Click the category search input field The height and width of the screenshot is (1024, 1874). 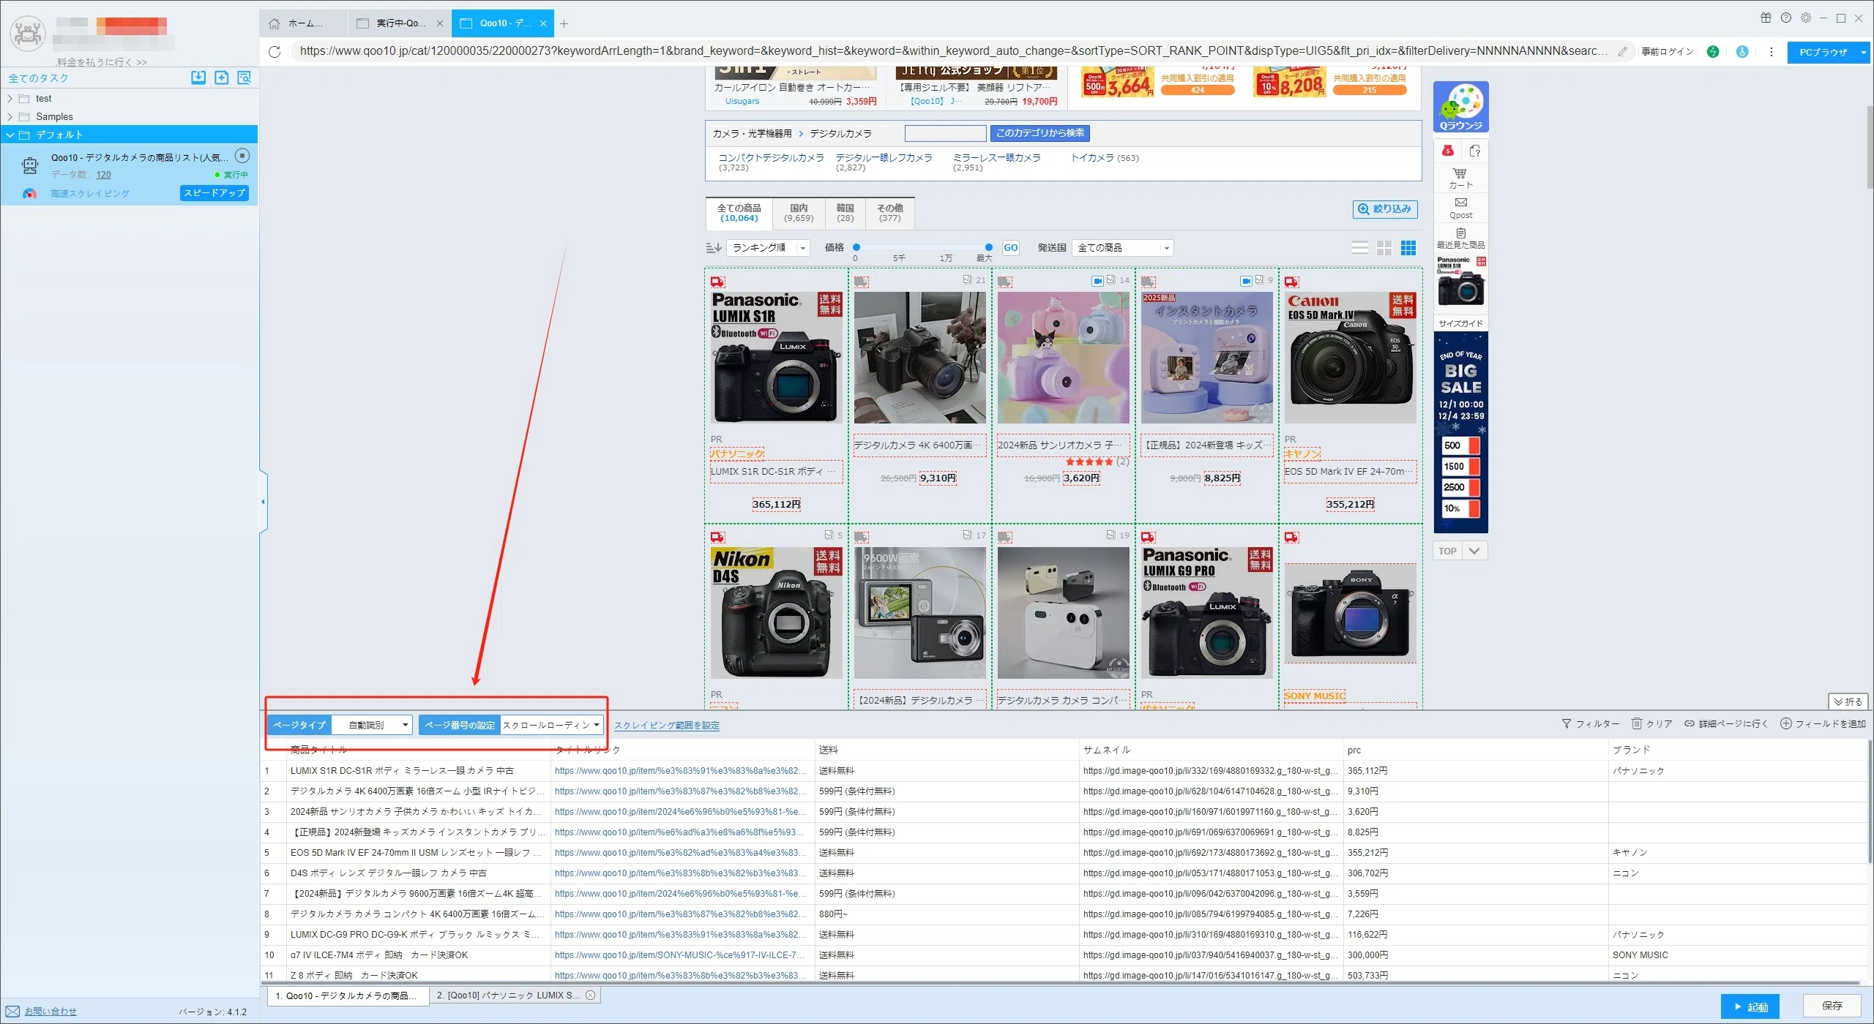(x=945, y=133)
